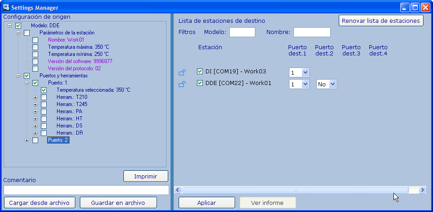Collapse the Puertos y herramientas node

tap(18, 76)
